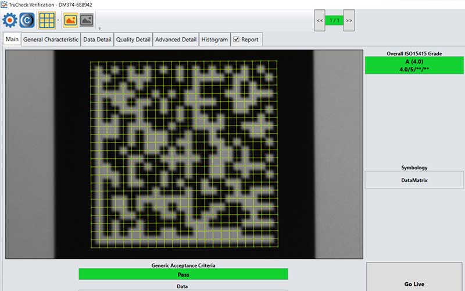The height and width of the screenshot is (291, 465).
Task: Click the TruCheck app icon in title bar
Action: [x=4, y=5]
